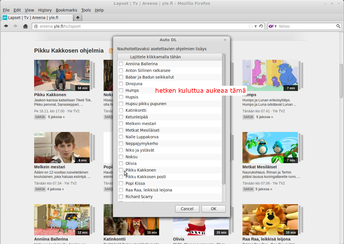Open the Tools menu

[x=86, y=10]
